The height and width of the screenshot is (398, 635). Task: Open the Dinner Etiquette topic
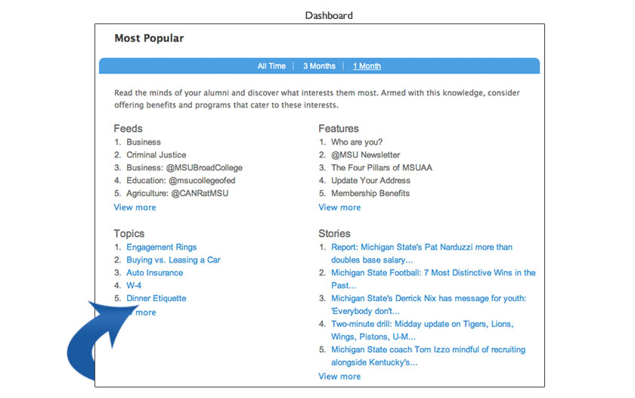click(x=156, y=298)
